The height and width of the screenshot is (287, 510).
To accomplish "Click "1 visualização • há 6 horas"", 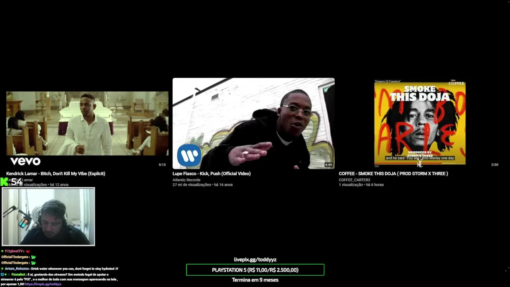I will click(x=361, y=185).
